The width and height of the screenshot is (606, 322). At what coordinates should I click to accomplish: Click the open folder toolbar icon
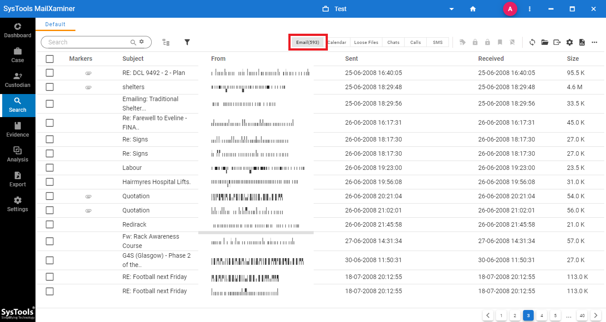pyautogui.click(x=545, y=42)
